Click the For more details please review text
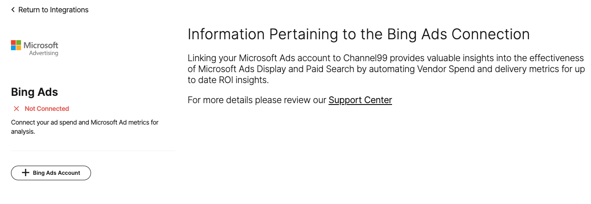This screenshot has width=591, height=204. pos(257,100)
